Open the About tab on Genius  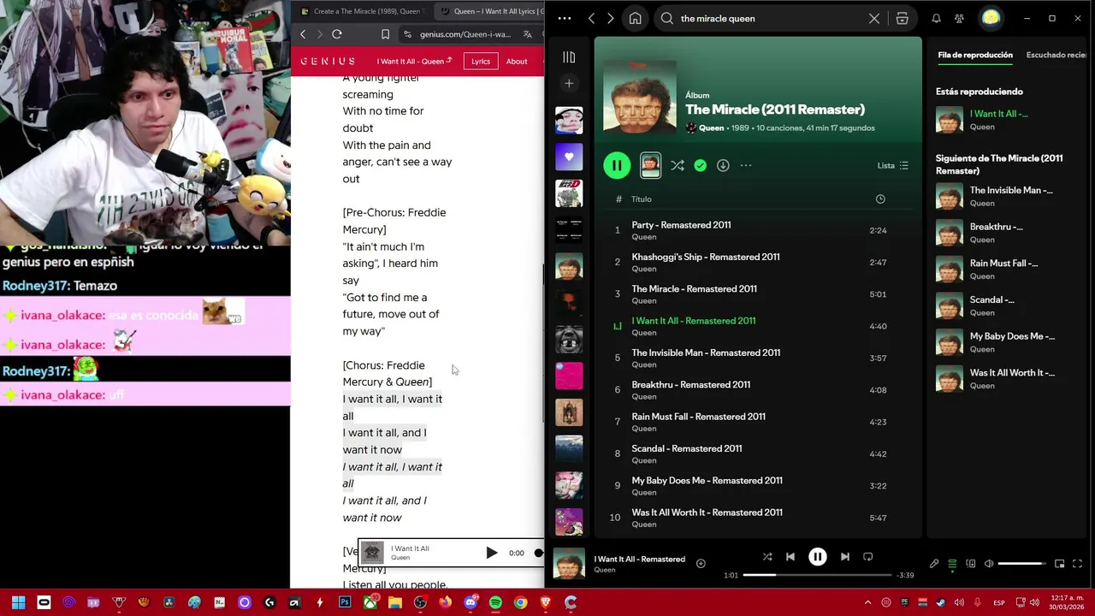517,62
